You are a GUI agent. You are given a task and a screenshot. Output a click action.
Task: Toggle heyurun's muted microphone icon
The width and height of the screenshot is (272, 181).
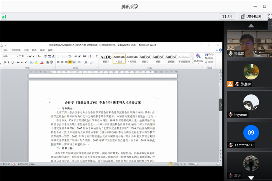(231, 114)
